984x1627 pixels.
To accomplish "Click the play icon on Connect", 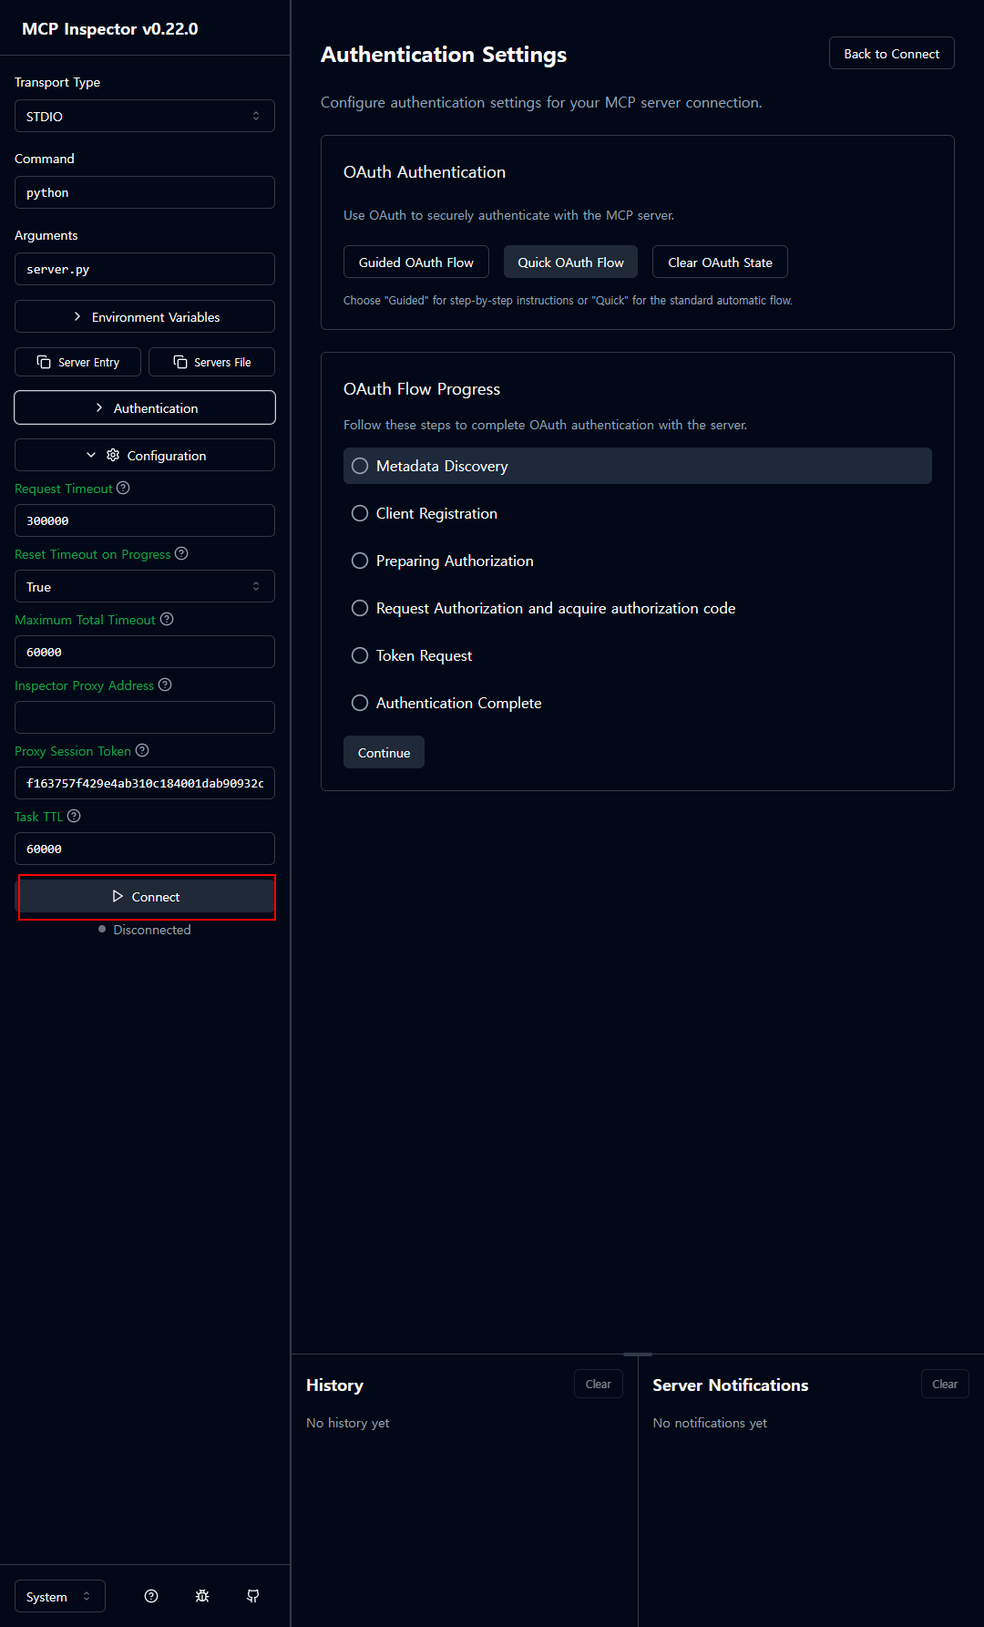I will (x=118, y=897).
